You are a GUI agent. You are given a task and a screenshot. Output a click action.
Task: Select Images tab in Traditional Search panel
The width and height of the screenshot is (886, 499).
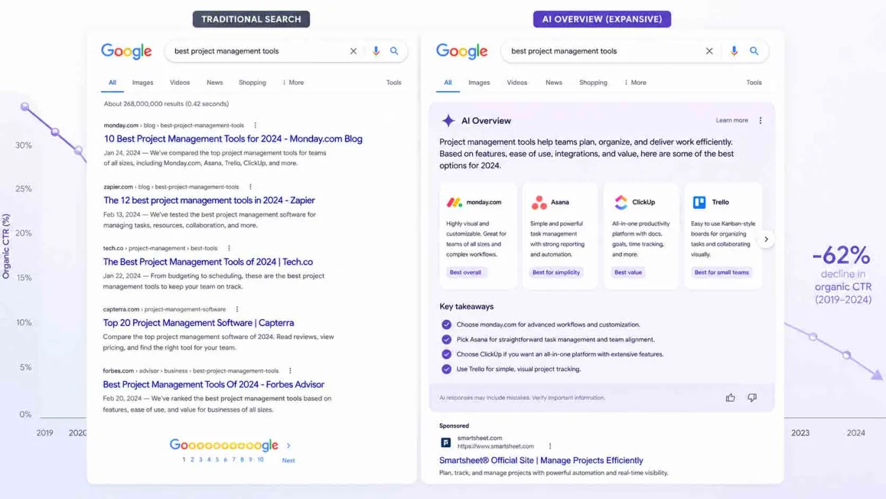pyautogui.click(x=142, y=82)
